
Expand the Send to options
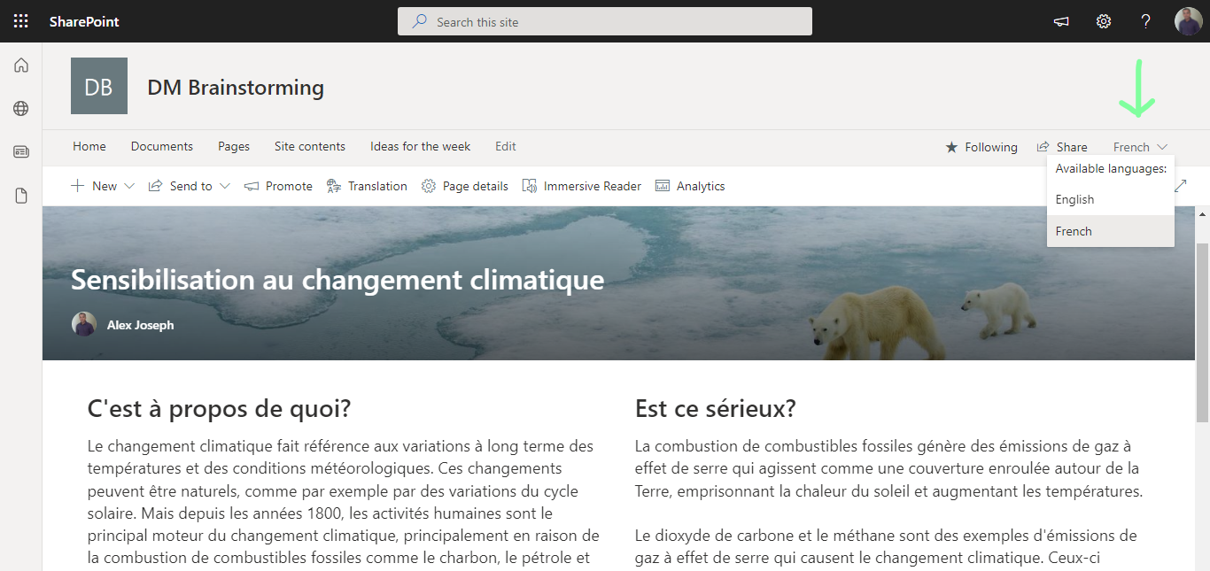click(x=189, y=186)
